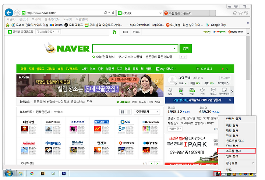Switch to the 바람과꽃 글쓰기 tab
The width and height of the screenshot is (265, 180).
186,13
